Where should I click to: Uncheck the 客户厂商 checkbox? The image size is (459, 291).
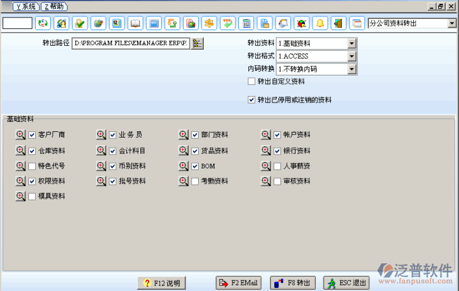tap(32, 135)
